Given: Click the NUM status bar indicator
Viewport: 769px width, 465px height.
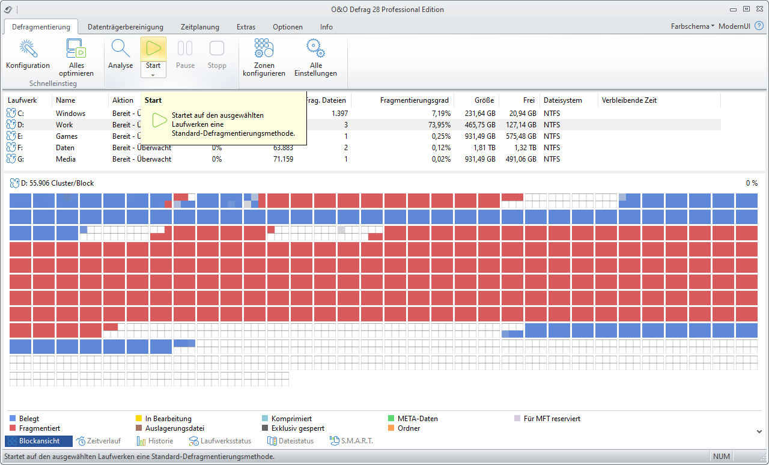Looking at the screenshot, I should (722, 457).
